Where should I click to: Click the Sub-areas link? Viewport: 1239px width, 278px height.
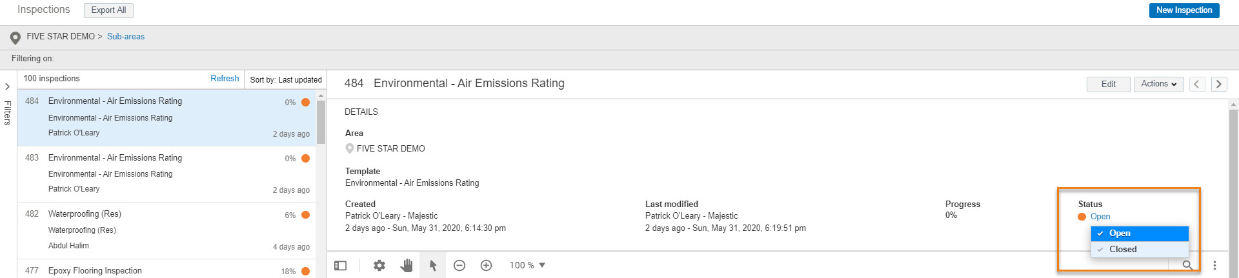click(126, 37)
